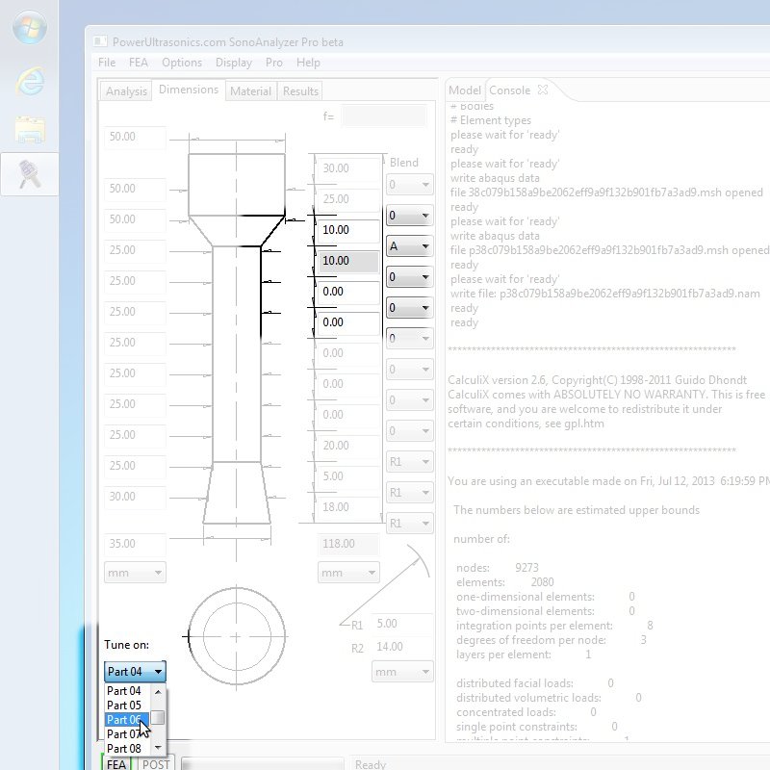Click the R2 radius field showing 14.00
Image resolution: width=770 pixels, height=770 pixels.
point(402,647)
